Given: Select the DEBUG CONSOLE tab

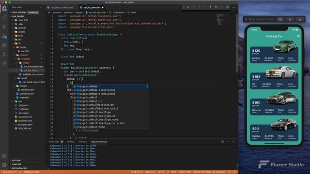Looking at the screenshot, I should click(99, 142).
